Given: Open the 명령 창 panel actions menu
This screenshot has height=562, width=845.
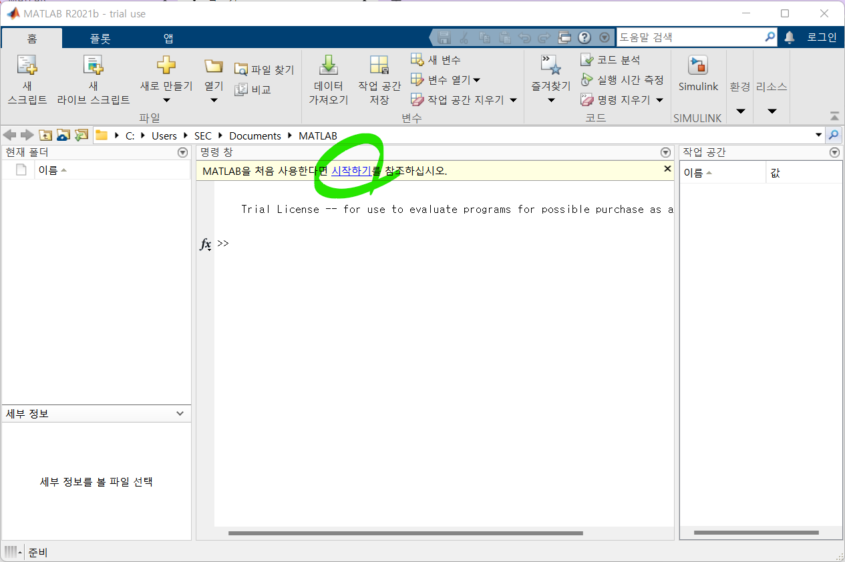Looking at the screenshot, I should [x=665, y=153].
